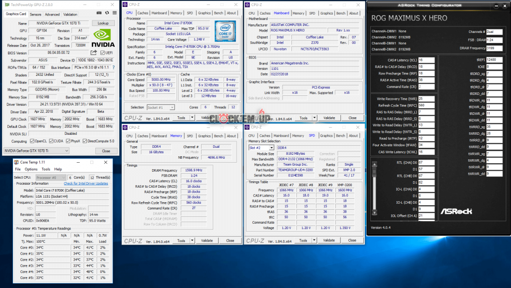511x288 pixels.
Task: Open the Options menu in Core Temp
Action: pyautogui.click(x=31, y=169)
